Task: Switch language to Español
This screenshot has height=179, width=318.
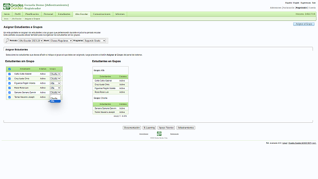Action: click(x=289, y=3)
